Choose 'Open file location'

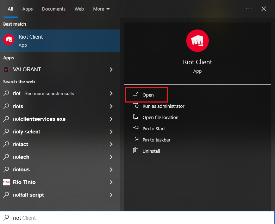pyautogui.click(x=160, y=117)
